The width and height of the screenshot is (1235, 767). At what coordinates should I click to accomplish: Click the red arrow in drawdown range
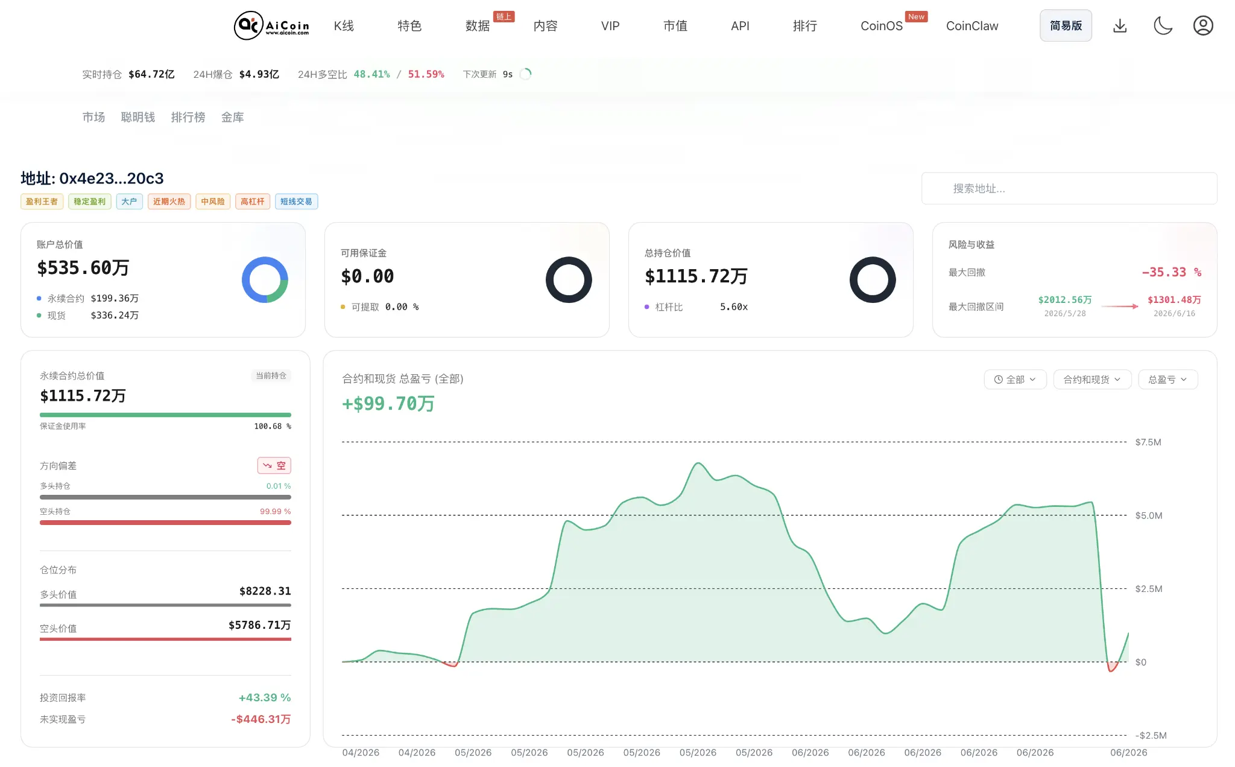point(1120,307)
